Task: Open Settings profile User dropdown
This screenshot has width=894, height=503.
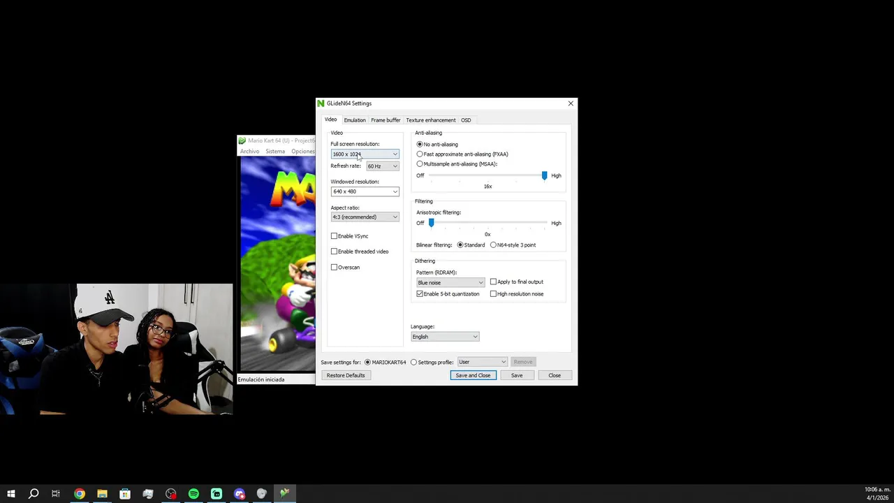Action: tap(482, 362)
